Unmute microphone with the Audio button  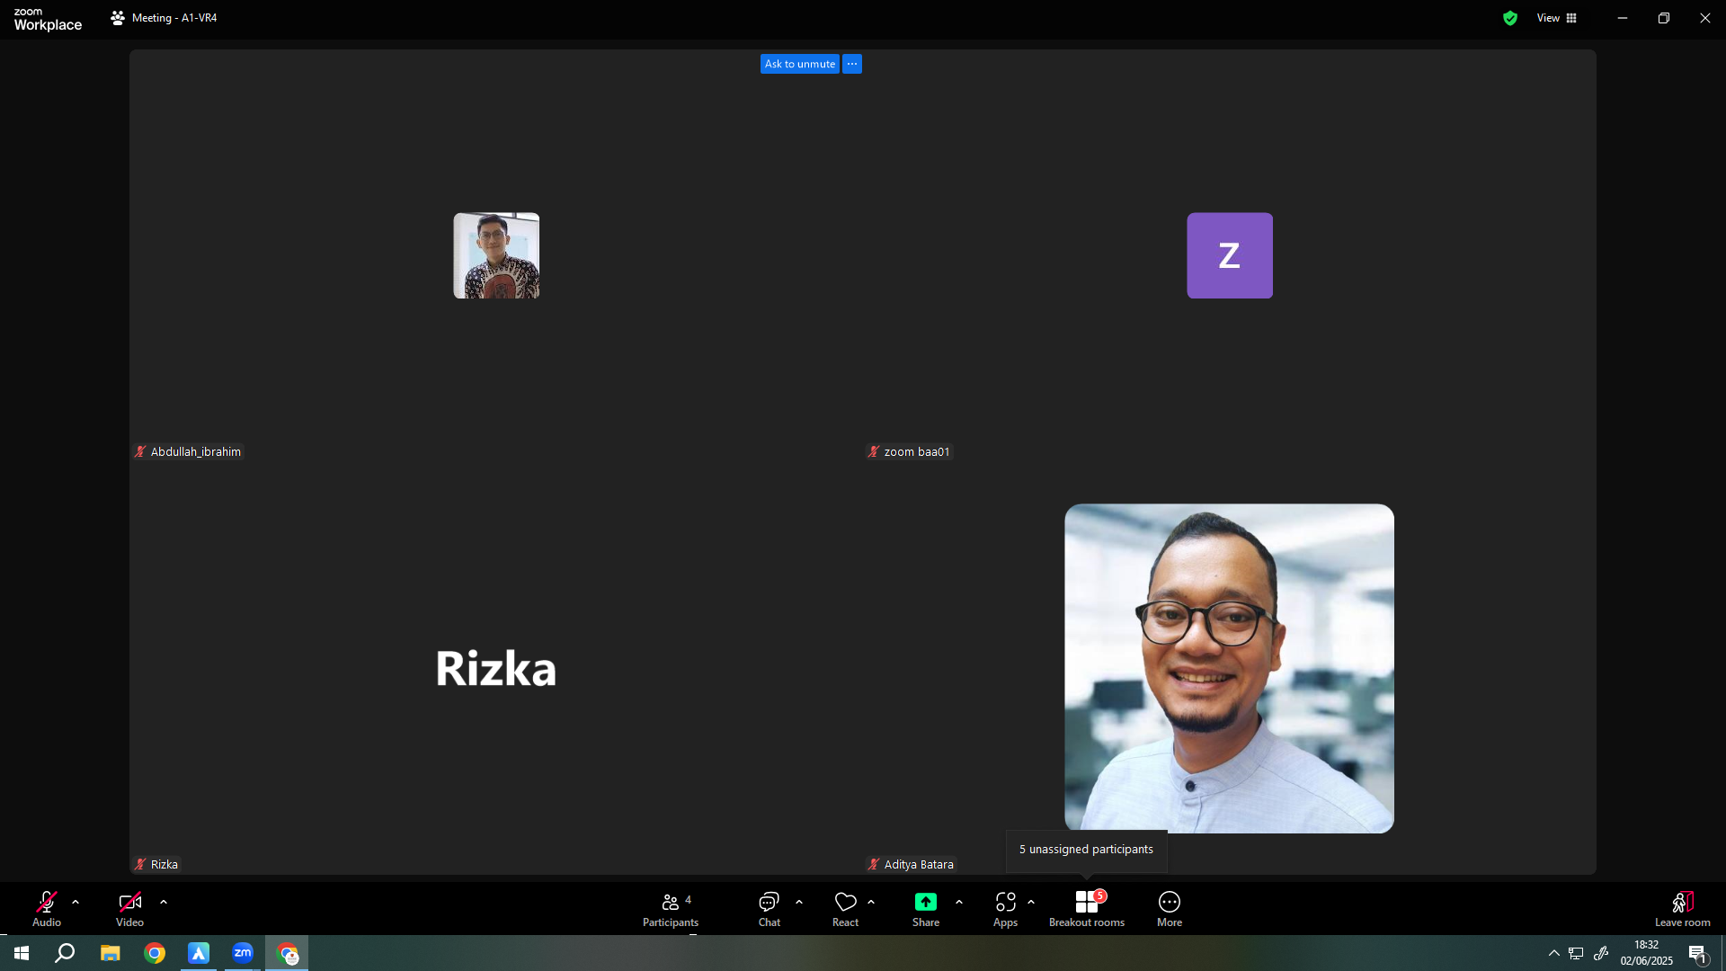(x=47, y=909)
